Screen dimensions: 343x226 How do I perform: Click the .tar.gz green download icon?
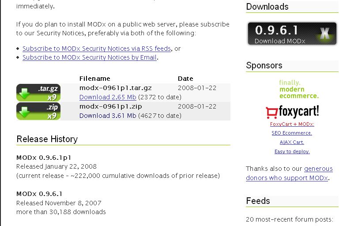[x=38, y=93]
